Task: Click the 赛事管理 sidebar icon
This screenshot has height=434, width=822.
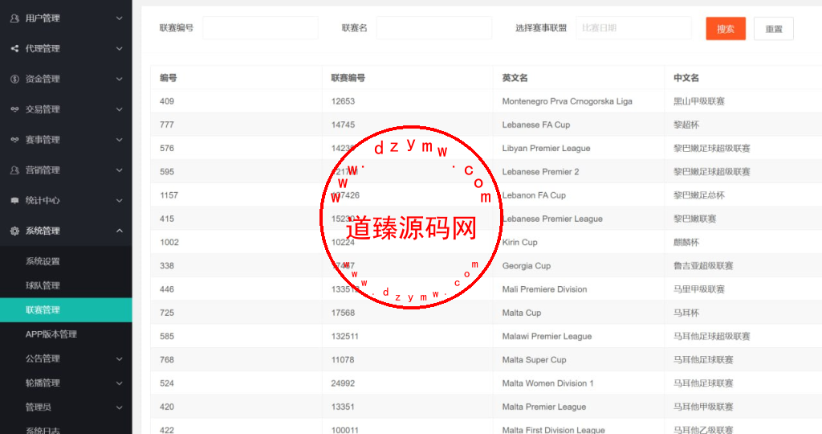Action: (14, 140)
